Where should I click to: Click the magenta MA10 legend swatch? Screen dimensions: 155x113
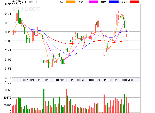[94, 2]
